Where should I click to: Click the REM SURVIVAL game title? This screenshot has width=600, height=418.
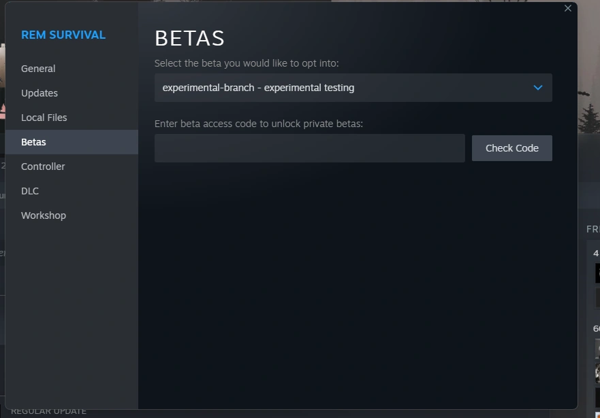click(x=63, y=35)
